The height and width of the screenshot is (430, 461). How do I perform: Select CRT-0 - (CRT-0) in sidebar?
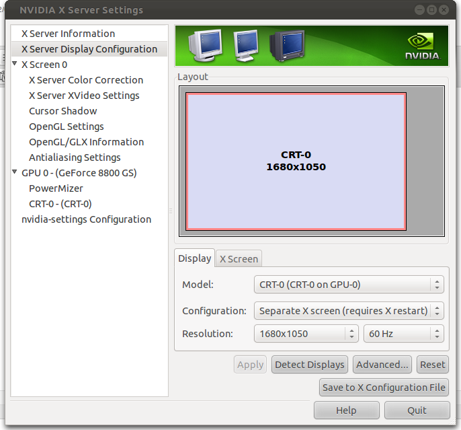click(60, 204)
